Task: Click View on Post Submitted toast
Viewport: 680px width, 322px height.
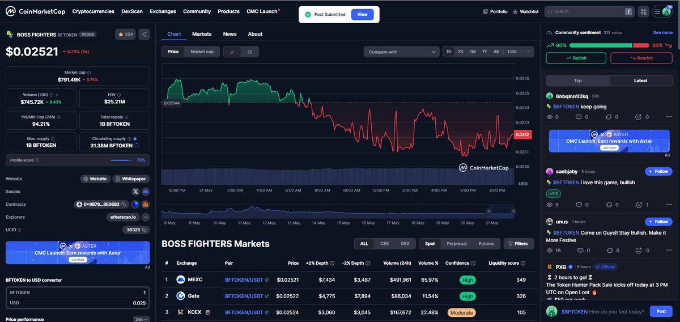Action: pyautogui.click(x=362, y=15)
